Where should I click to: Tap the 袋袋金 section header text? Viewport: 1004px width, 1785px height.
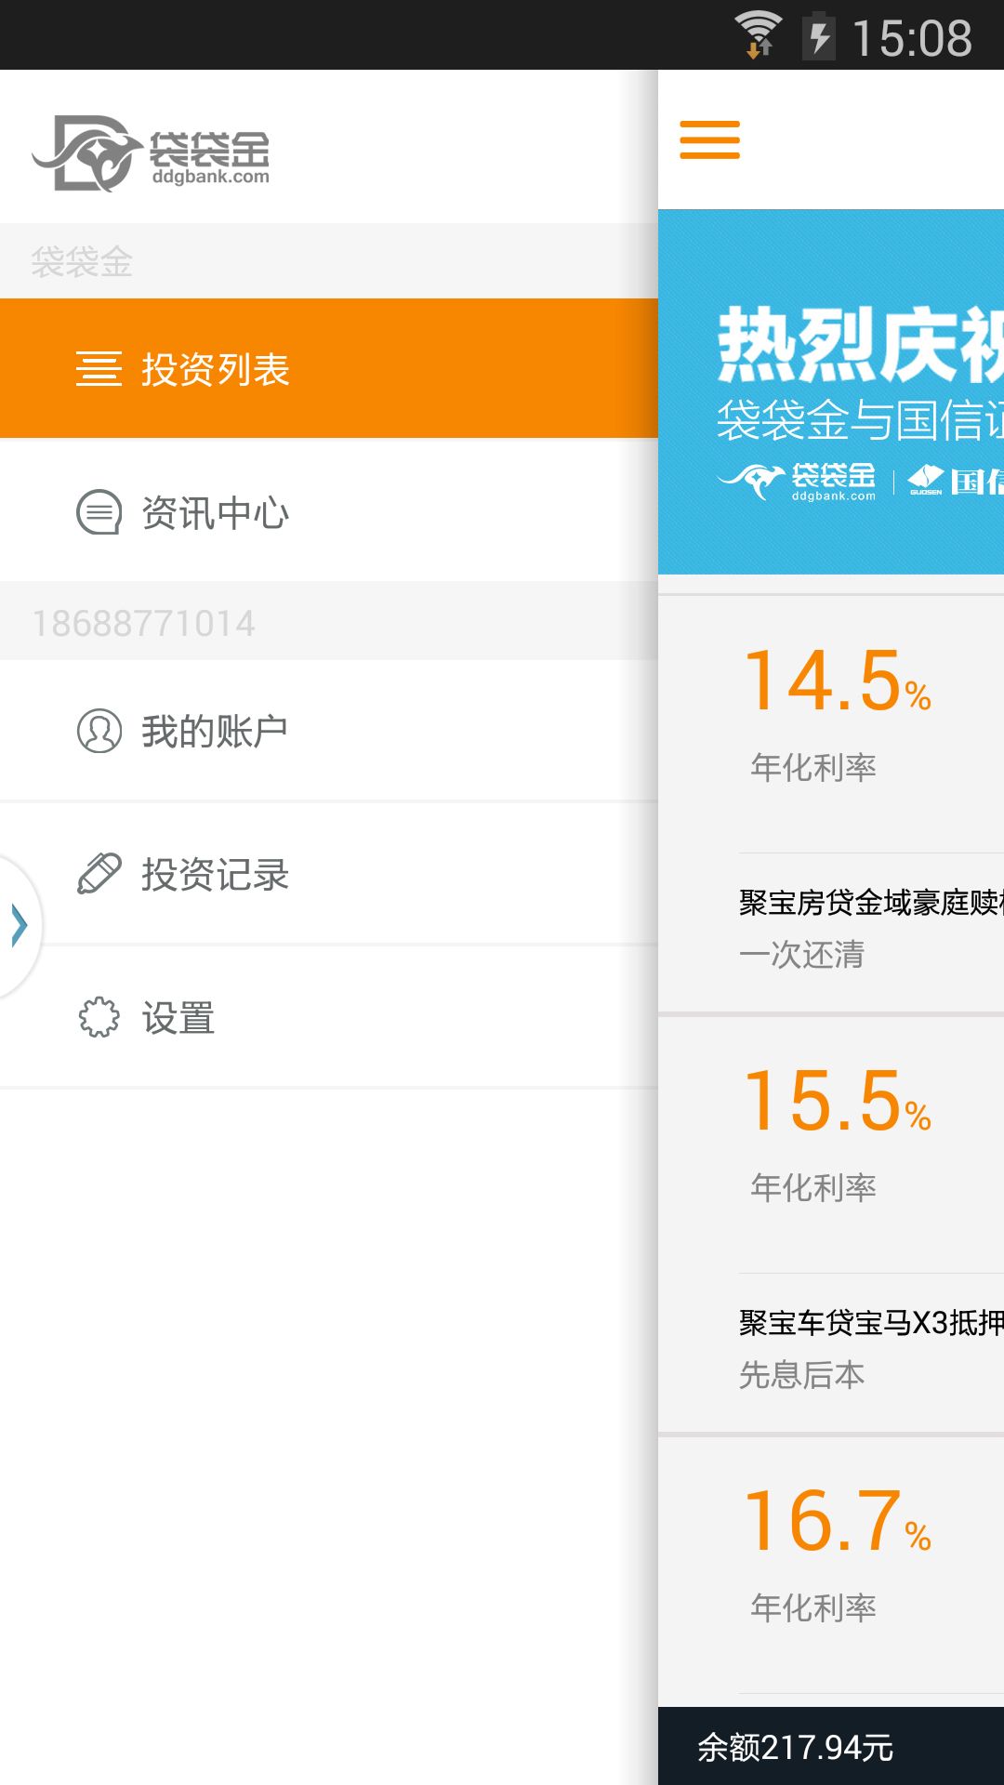tap(82, 261)
